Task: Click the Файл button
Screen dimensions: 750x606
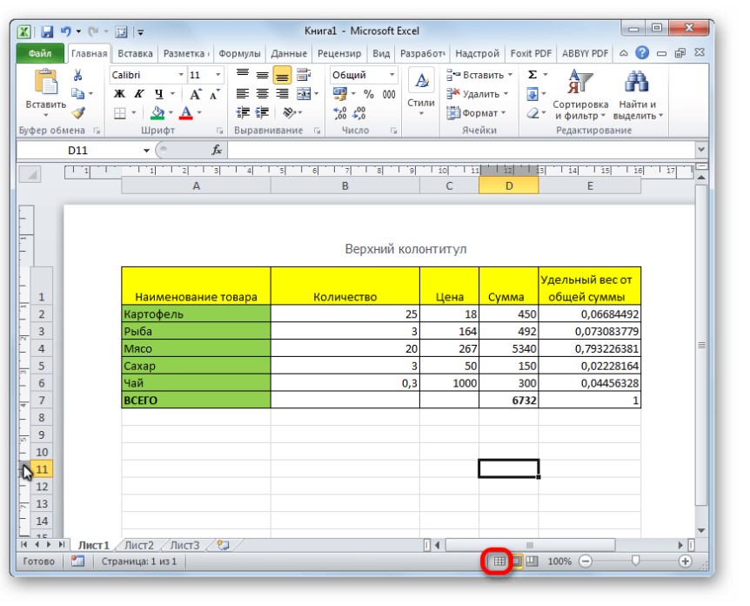Action: tap(40, 53)
